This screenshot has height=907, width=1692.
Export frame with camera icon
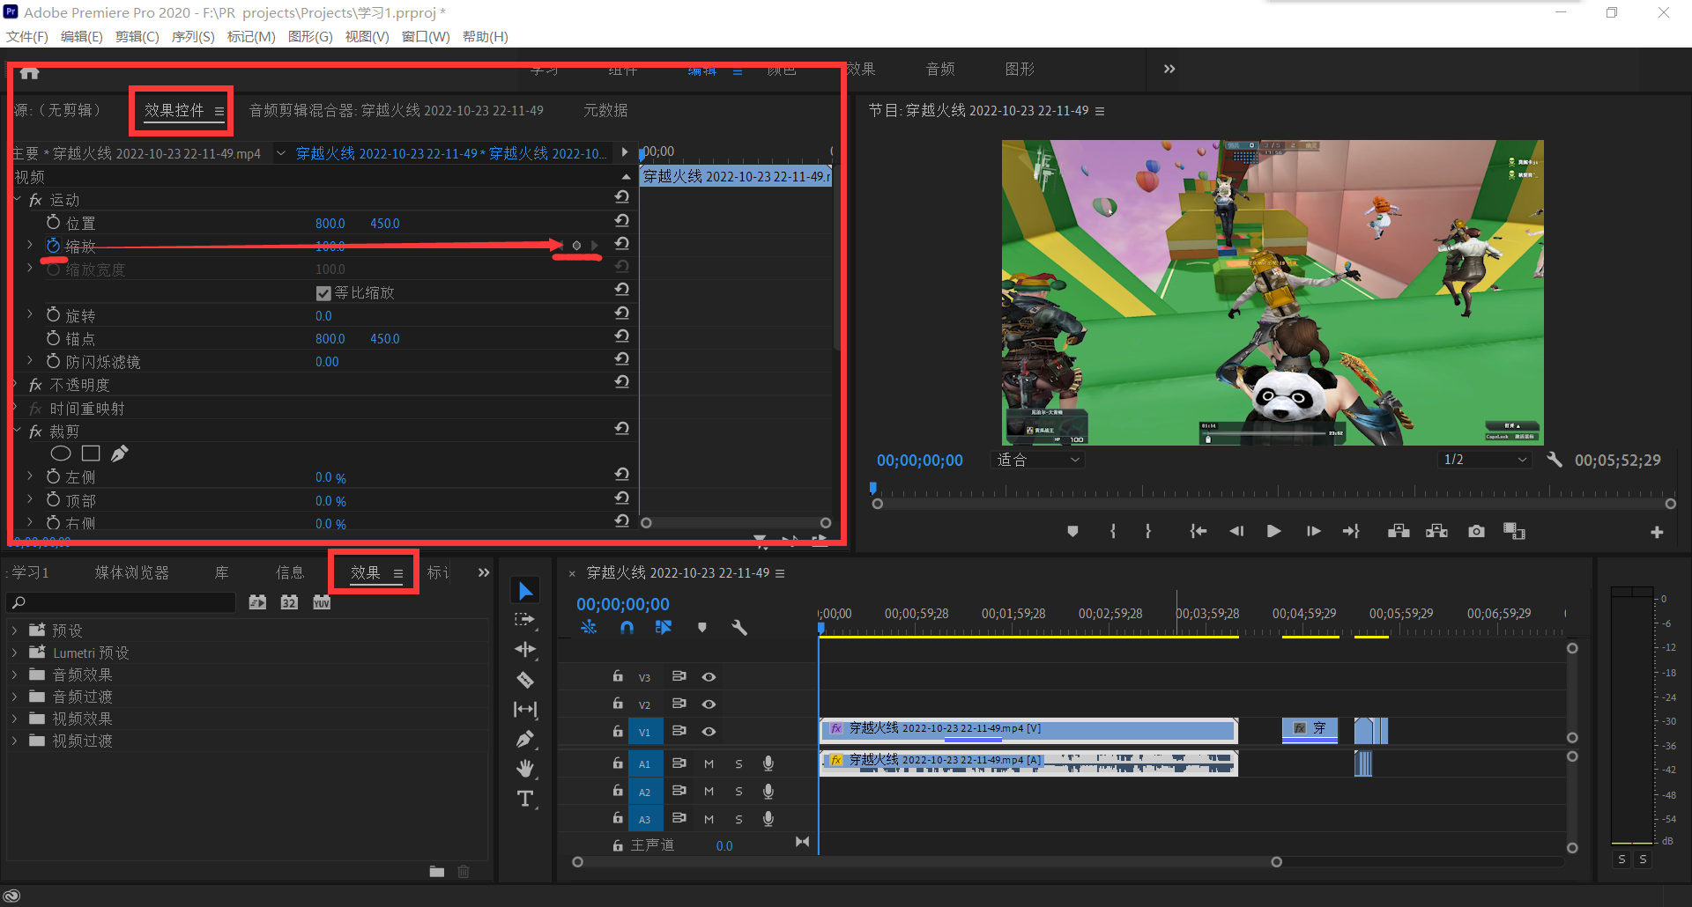coord(1476,531)
